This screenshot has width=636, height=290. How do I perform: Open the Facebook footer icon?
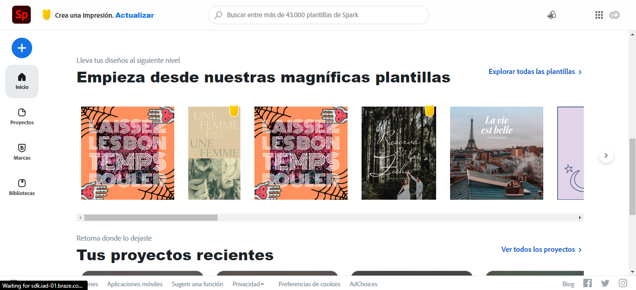tap(588, 283)
